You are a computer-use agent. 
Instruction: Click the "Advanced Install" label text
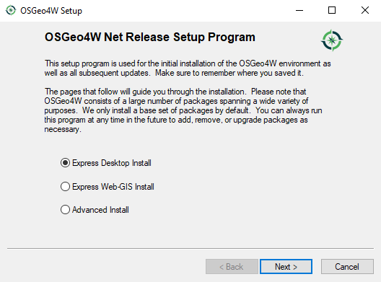tap(100, 210)
